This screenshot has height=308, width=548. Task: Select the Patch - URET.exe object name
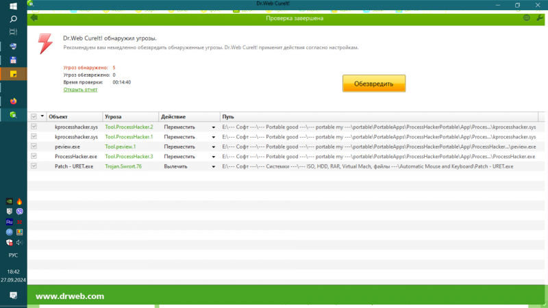(x=74, y=166)
